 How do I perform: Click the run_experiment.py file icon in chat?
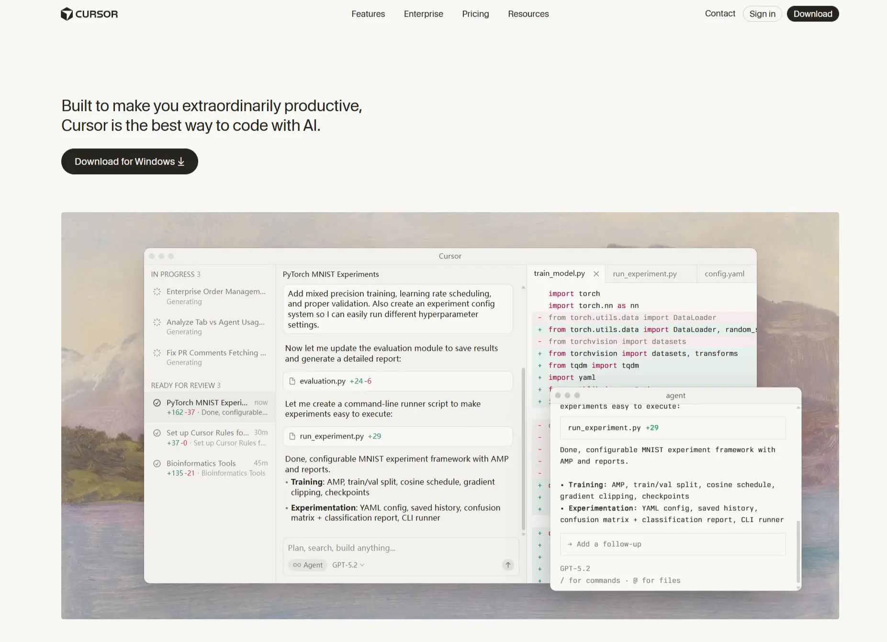click(292, 436)
